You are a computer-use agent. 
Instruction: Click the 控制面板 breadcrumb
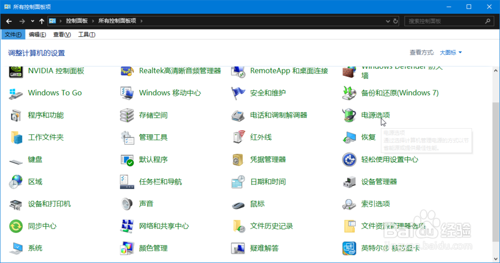coord(77,20)
